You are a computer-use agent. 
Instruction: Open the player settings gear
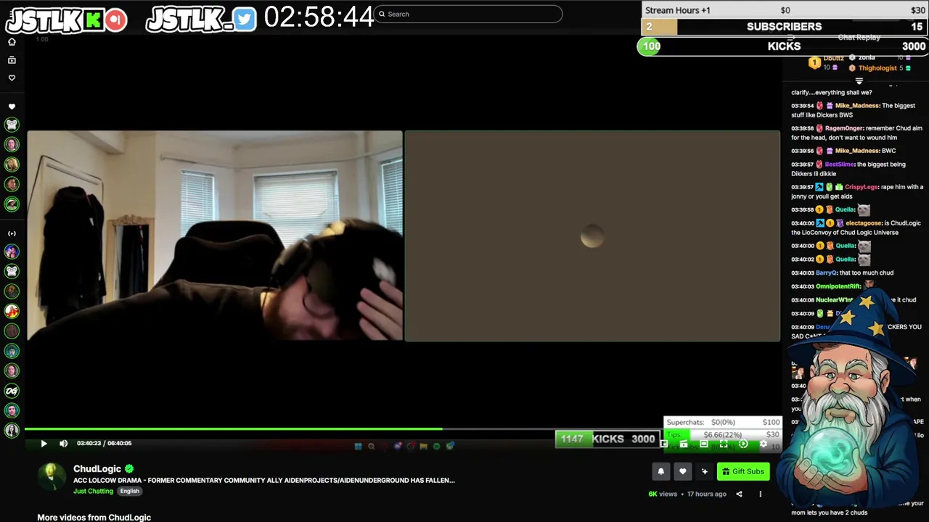[763, 444]
